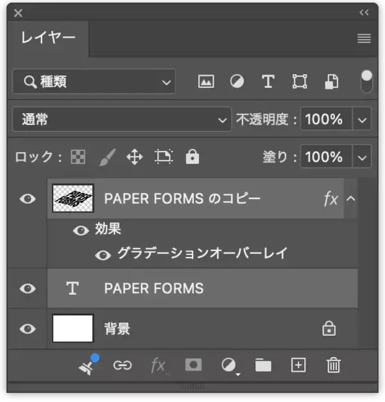Click the 塗り 100% value field
This screenshot has height=402, width=385.
[327, 157]
